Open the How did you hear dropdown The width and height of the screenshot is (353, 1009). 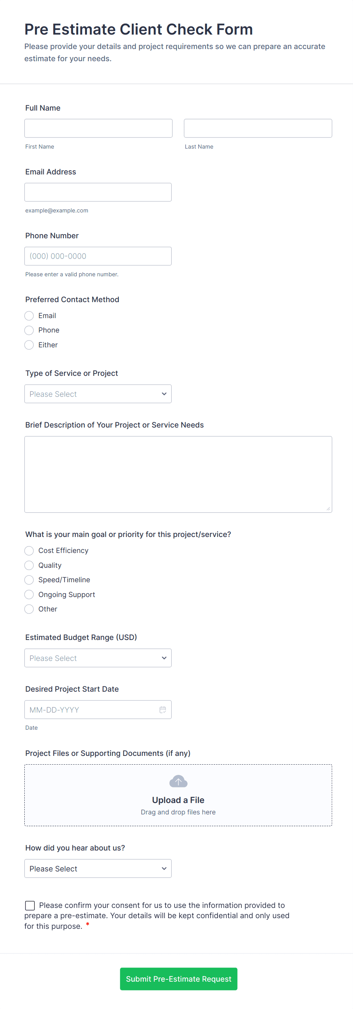[98, 868]
